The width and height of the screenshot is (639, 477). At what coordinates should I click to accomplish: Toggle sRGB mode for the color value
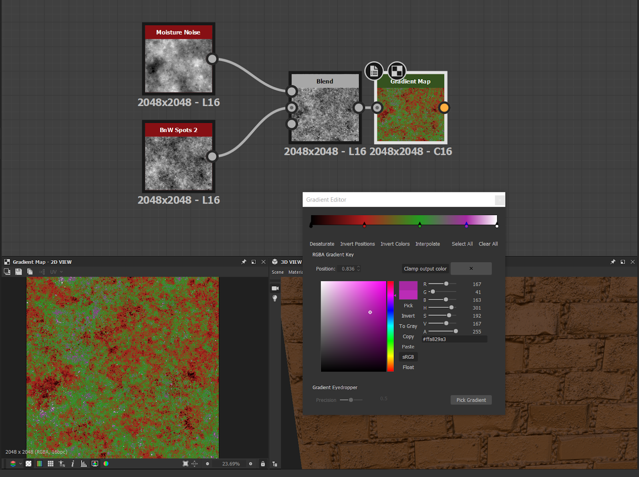(x=408, y=356)
